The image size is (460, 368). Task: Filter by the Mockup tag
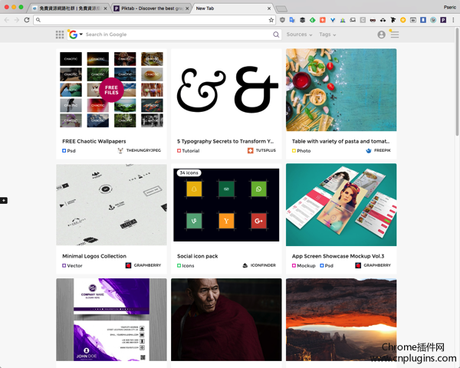[x=304, y=265]
